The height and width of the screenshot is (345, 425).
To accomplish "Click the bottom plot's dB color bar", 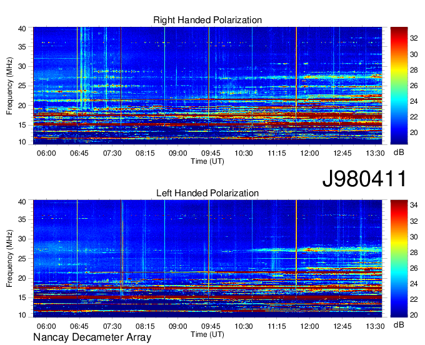I will [399, 259].
